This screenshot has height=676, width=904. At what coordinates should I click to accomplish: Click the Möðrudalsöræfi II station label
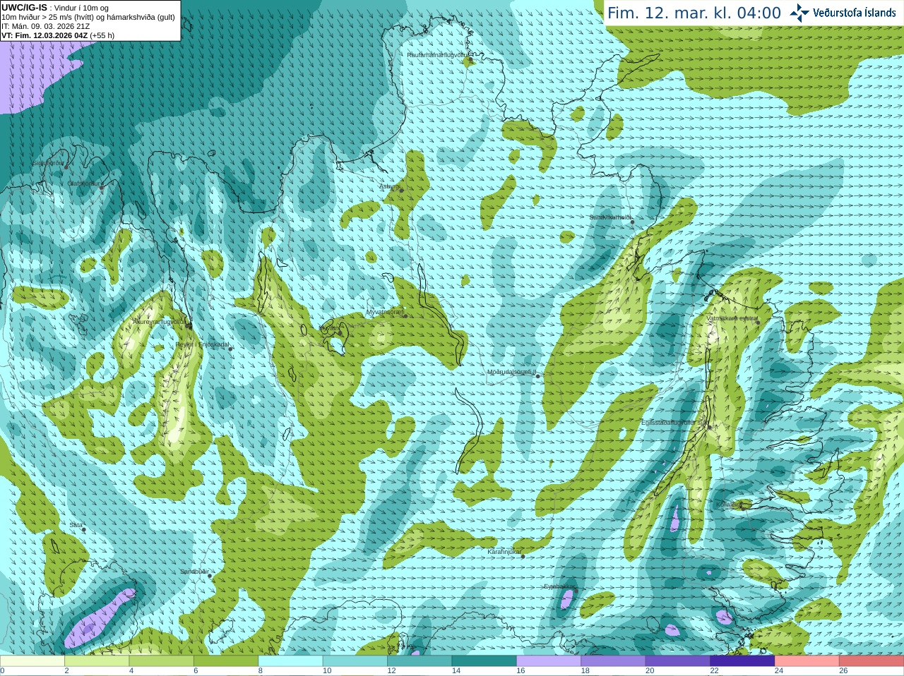512,372
